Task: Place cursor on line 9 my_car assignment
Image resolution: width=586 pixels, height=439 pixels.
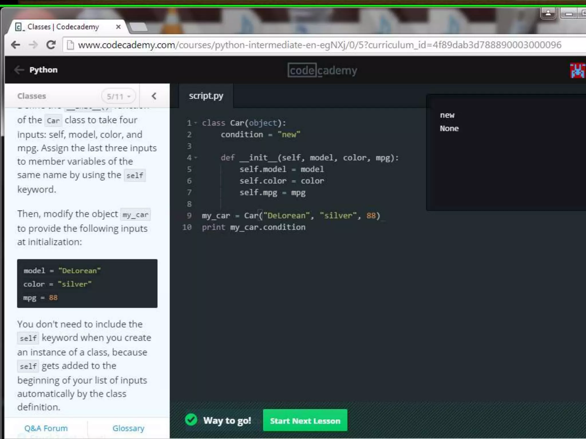Action: [x=291, y=215]
